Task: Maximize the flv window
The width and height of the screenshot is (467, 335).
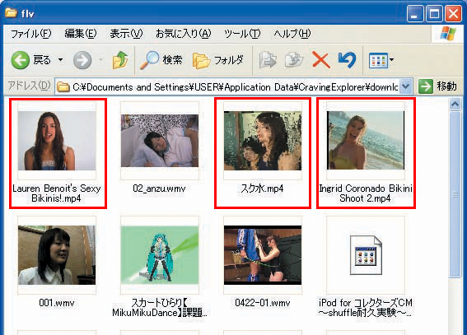Action: (434, 13)
